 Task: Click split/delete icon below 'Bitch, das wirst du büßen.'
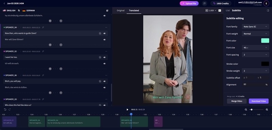(x=61, y=93)
